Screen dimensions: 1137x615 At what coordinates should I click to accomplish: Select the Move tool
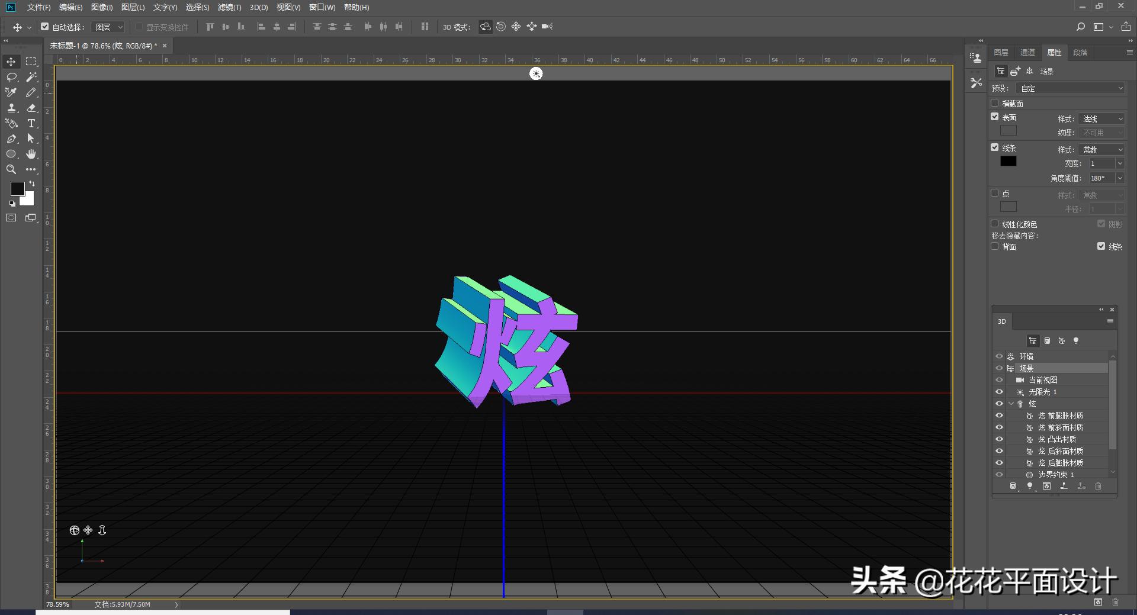pos(11,61)
